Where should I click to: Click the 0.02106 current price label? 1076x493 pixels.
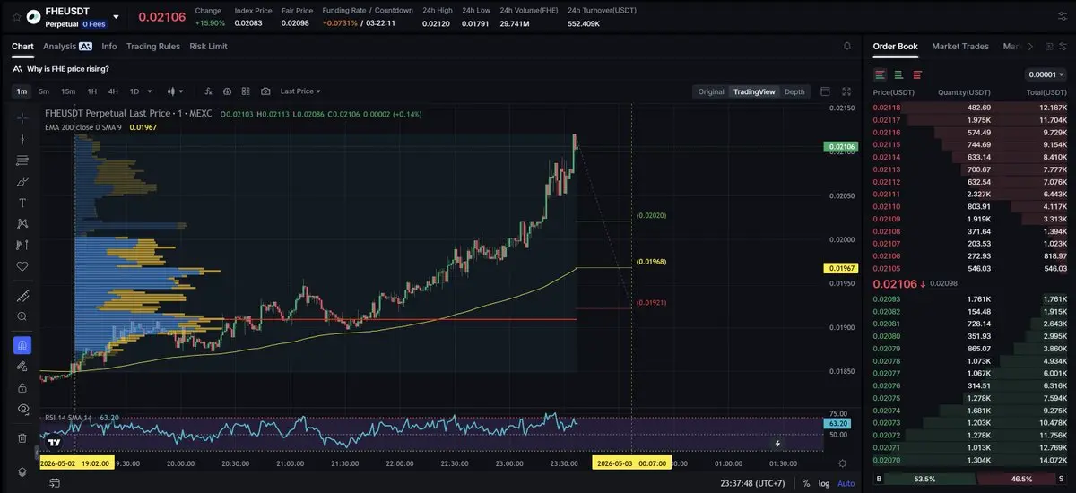coord(839,146)
